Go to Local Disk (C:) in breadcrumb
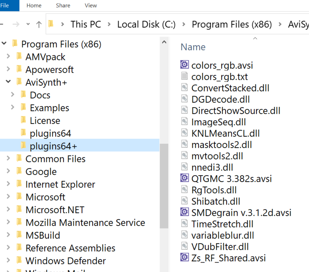309x272 pixels. [x=146, y=24]
